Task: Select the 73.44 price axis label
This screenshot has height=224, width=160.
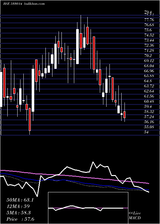Action: 149,40
